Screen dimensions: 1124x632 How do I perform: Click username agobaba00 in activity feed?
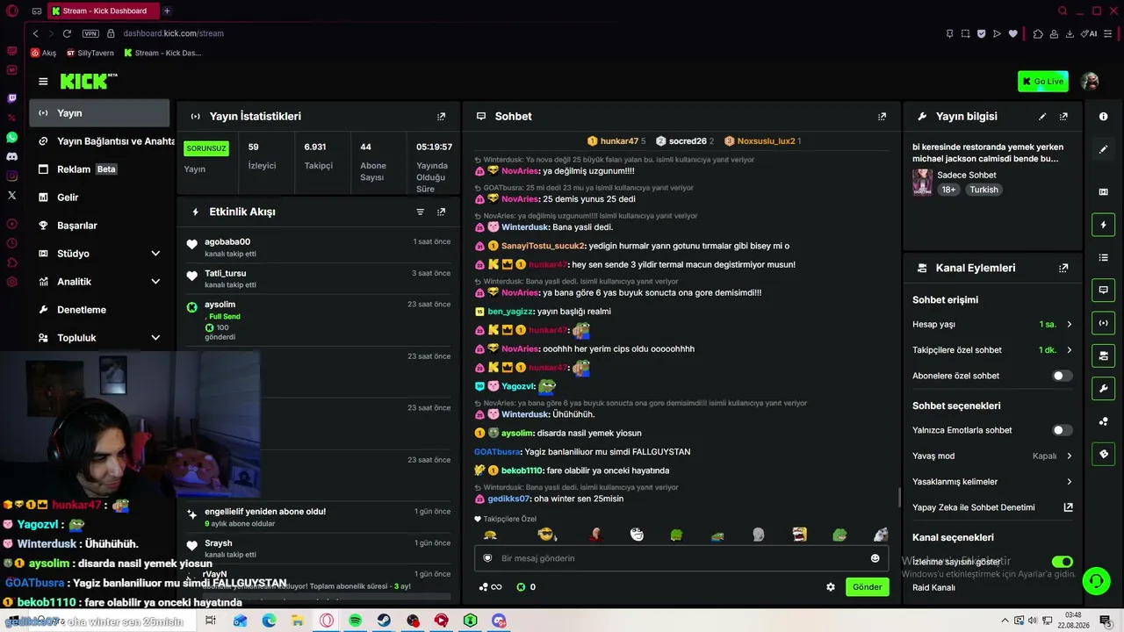227,242
